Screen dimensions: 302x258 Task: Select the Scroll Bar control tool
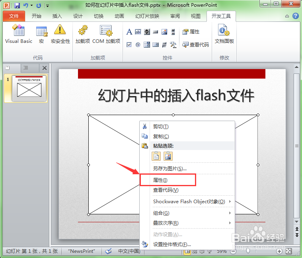point(173,32)
